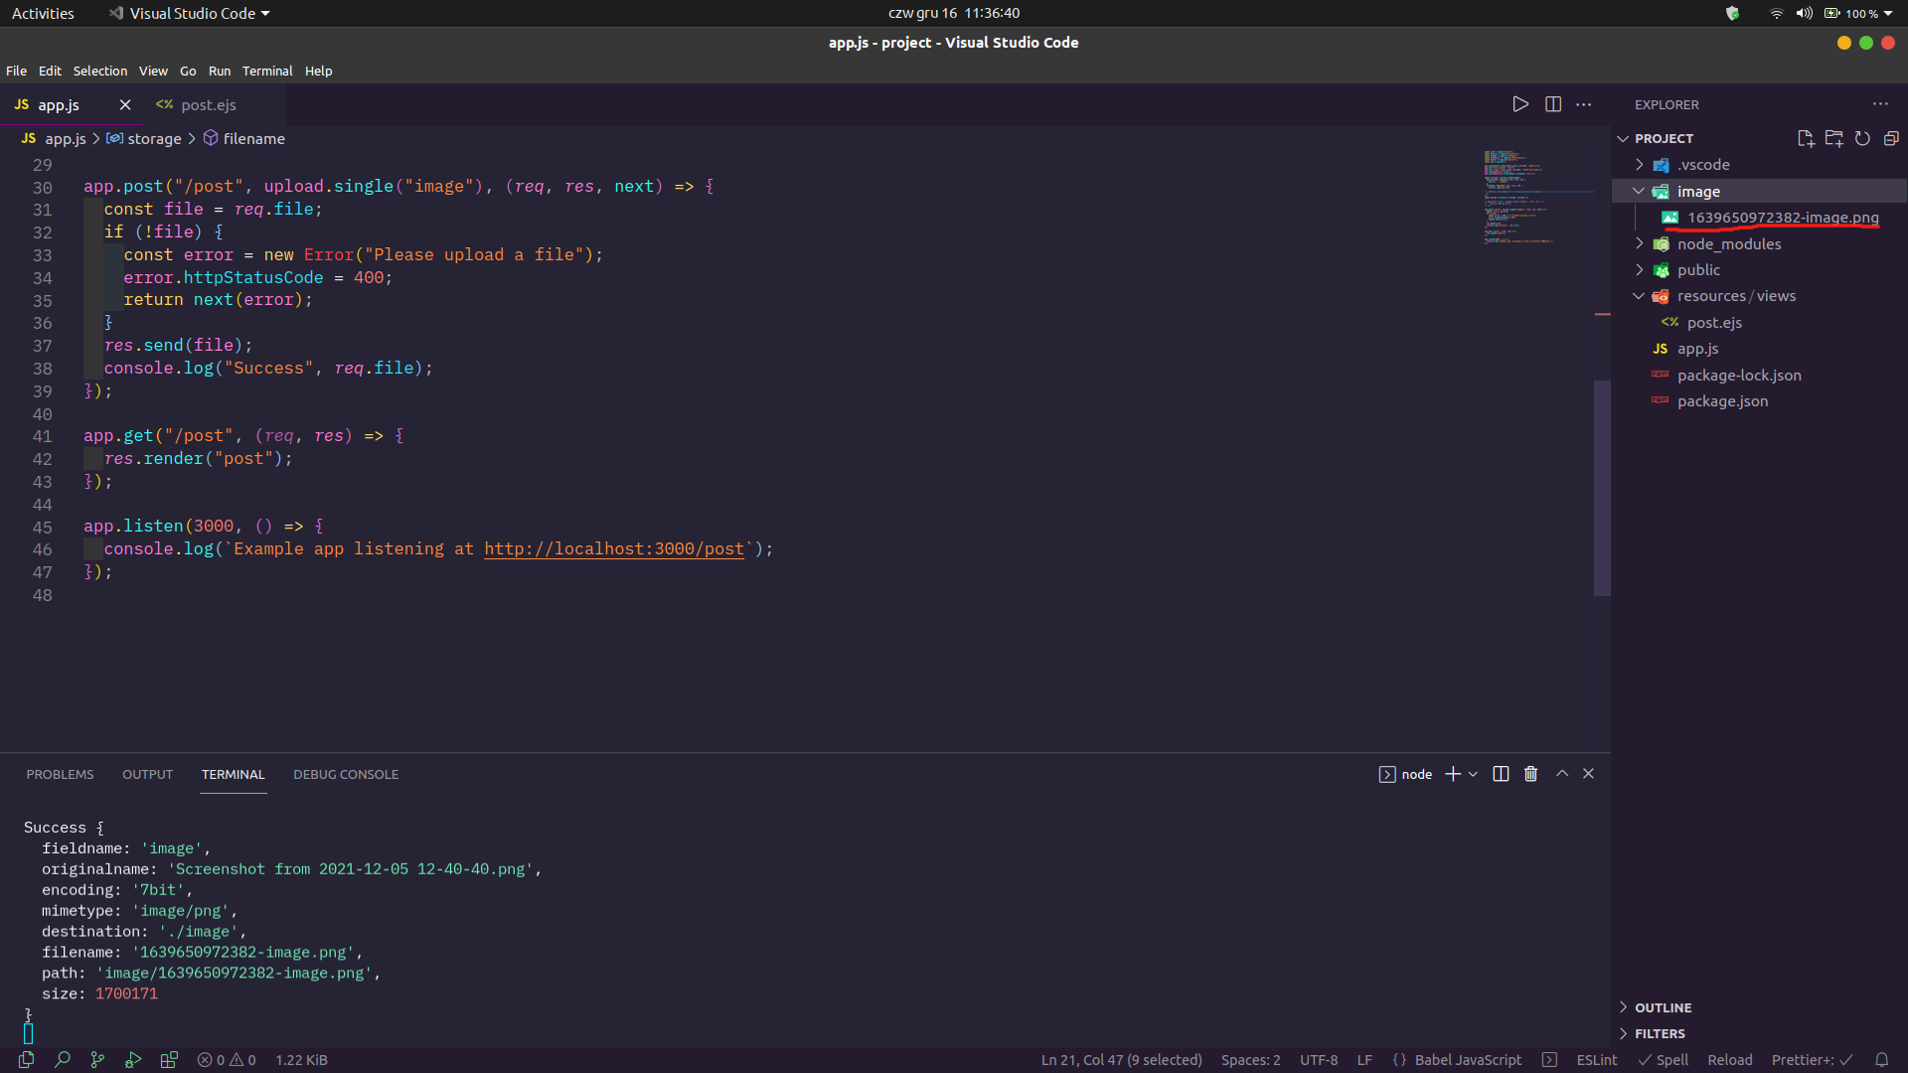Expand the public folder
The image size is (1908, 1073).
click(x=1759, y=270)
